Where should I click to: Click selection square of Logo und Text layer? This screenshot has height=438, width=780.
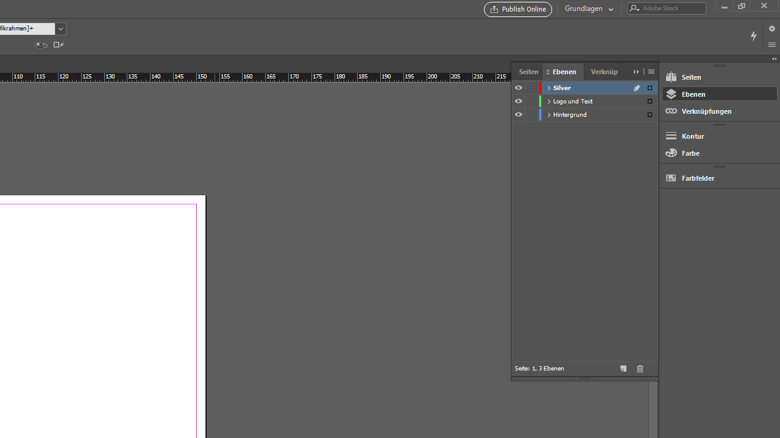tap(650, 102)
